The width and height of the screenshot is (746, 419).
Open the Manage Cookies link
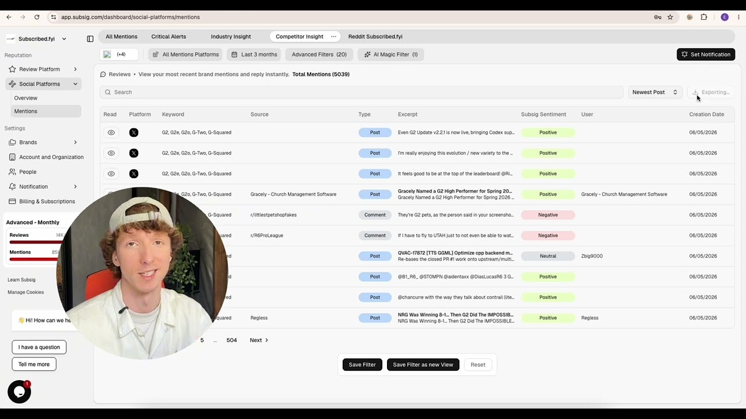click(x=26, y=292)
